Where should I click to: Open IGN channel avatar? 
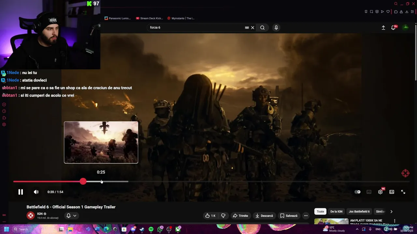pos(31,215)
